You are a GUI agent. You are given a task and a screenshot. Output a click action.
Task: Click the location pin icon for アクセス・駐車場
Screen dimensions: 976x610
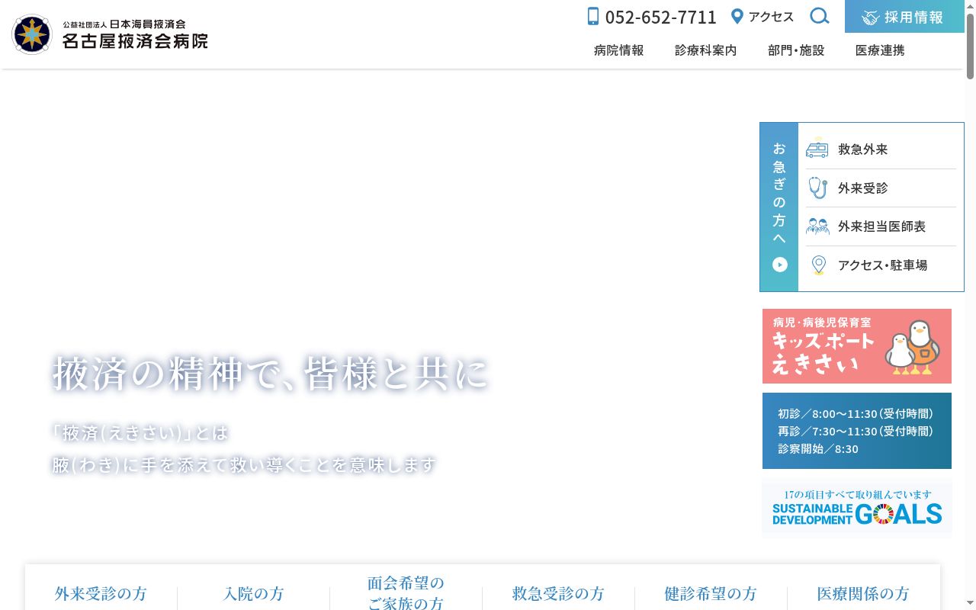[818, 265]
